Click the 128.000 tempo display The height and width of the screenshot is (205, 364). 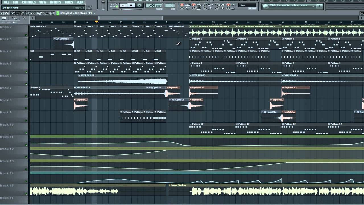point(154,6)
